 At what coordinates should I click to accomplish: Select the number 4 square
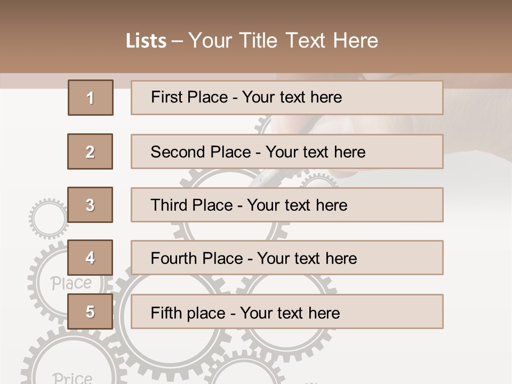pos(90,258)
